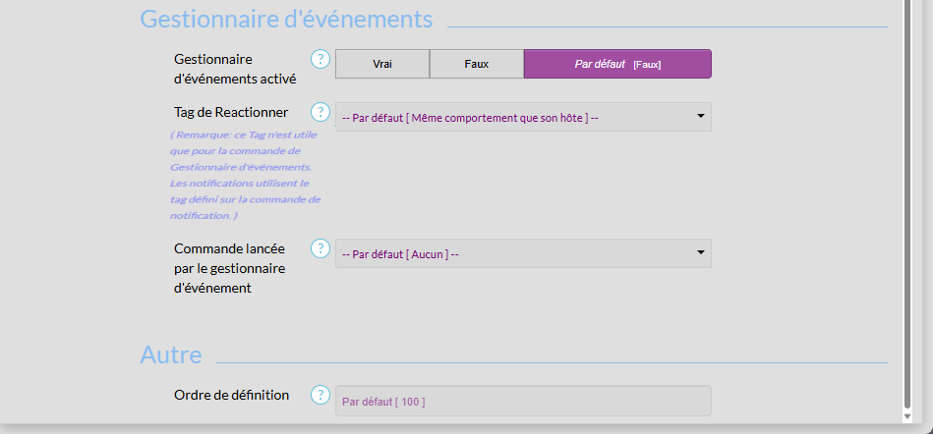The image size is (933, 434).
Task: Click the vertical scrollbar thumb
Action: coord(907,196)
